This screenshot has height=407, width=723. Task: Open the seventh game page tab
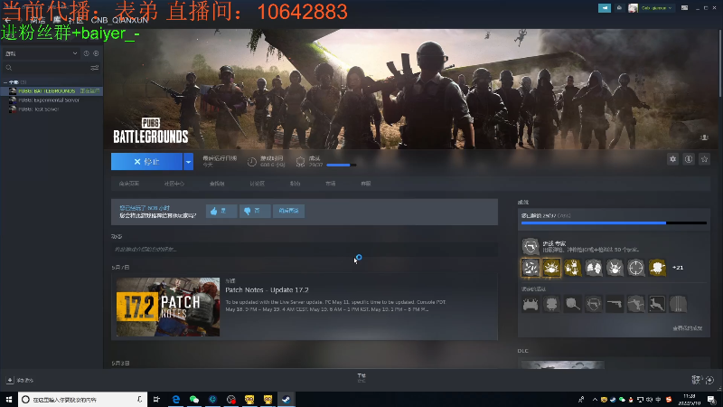366,184
